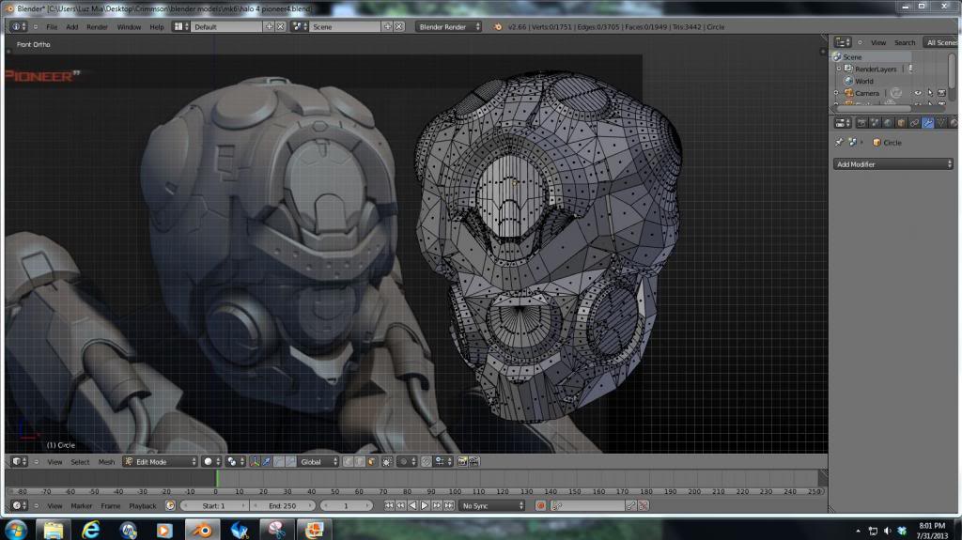Open the screen layout browse icon
Image resolution: width=962 pixels, height=540 pixels.
(180, 27)
